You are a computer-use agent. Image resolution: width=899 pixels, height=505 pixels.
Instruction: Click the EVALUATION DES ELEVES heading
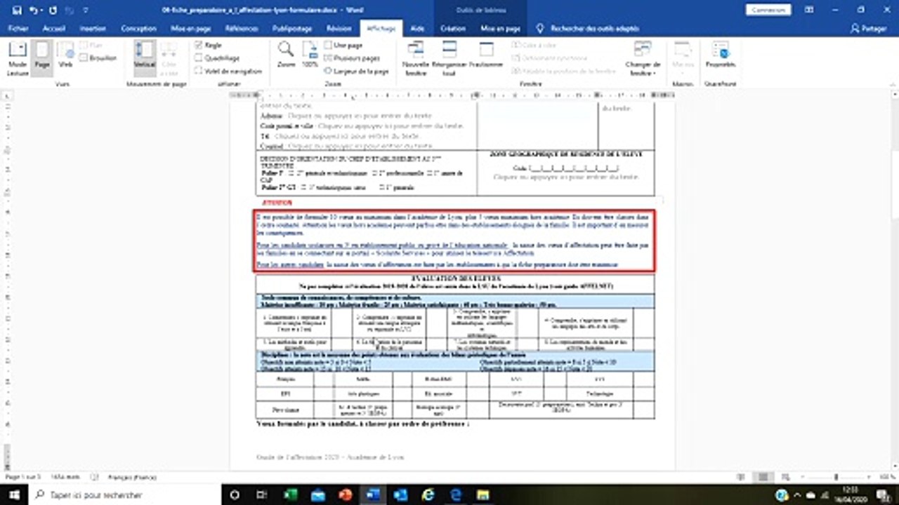(455, 278)
